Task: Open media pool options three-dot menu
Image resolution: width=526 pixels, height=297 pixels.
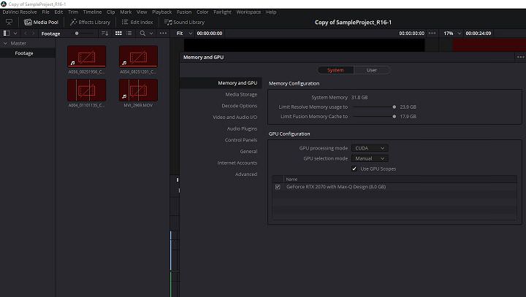Action: click(x=163, y=33)
